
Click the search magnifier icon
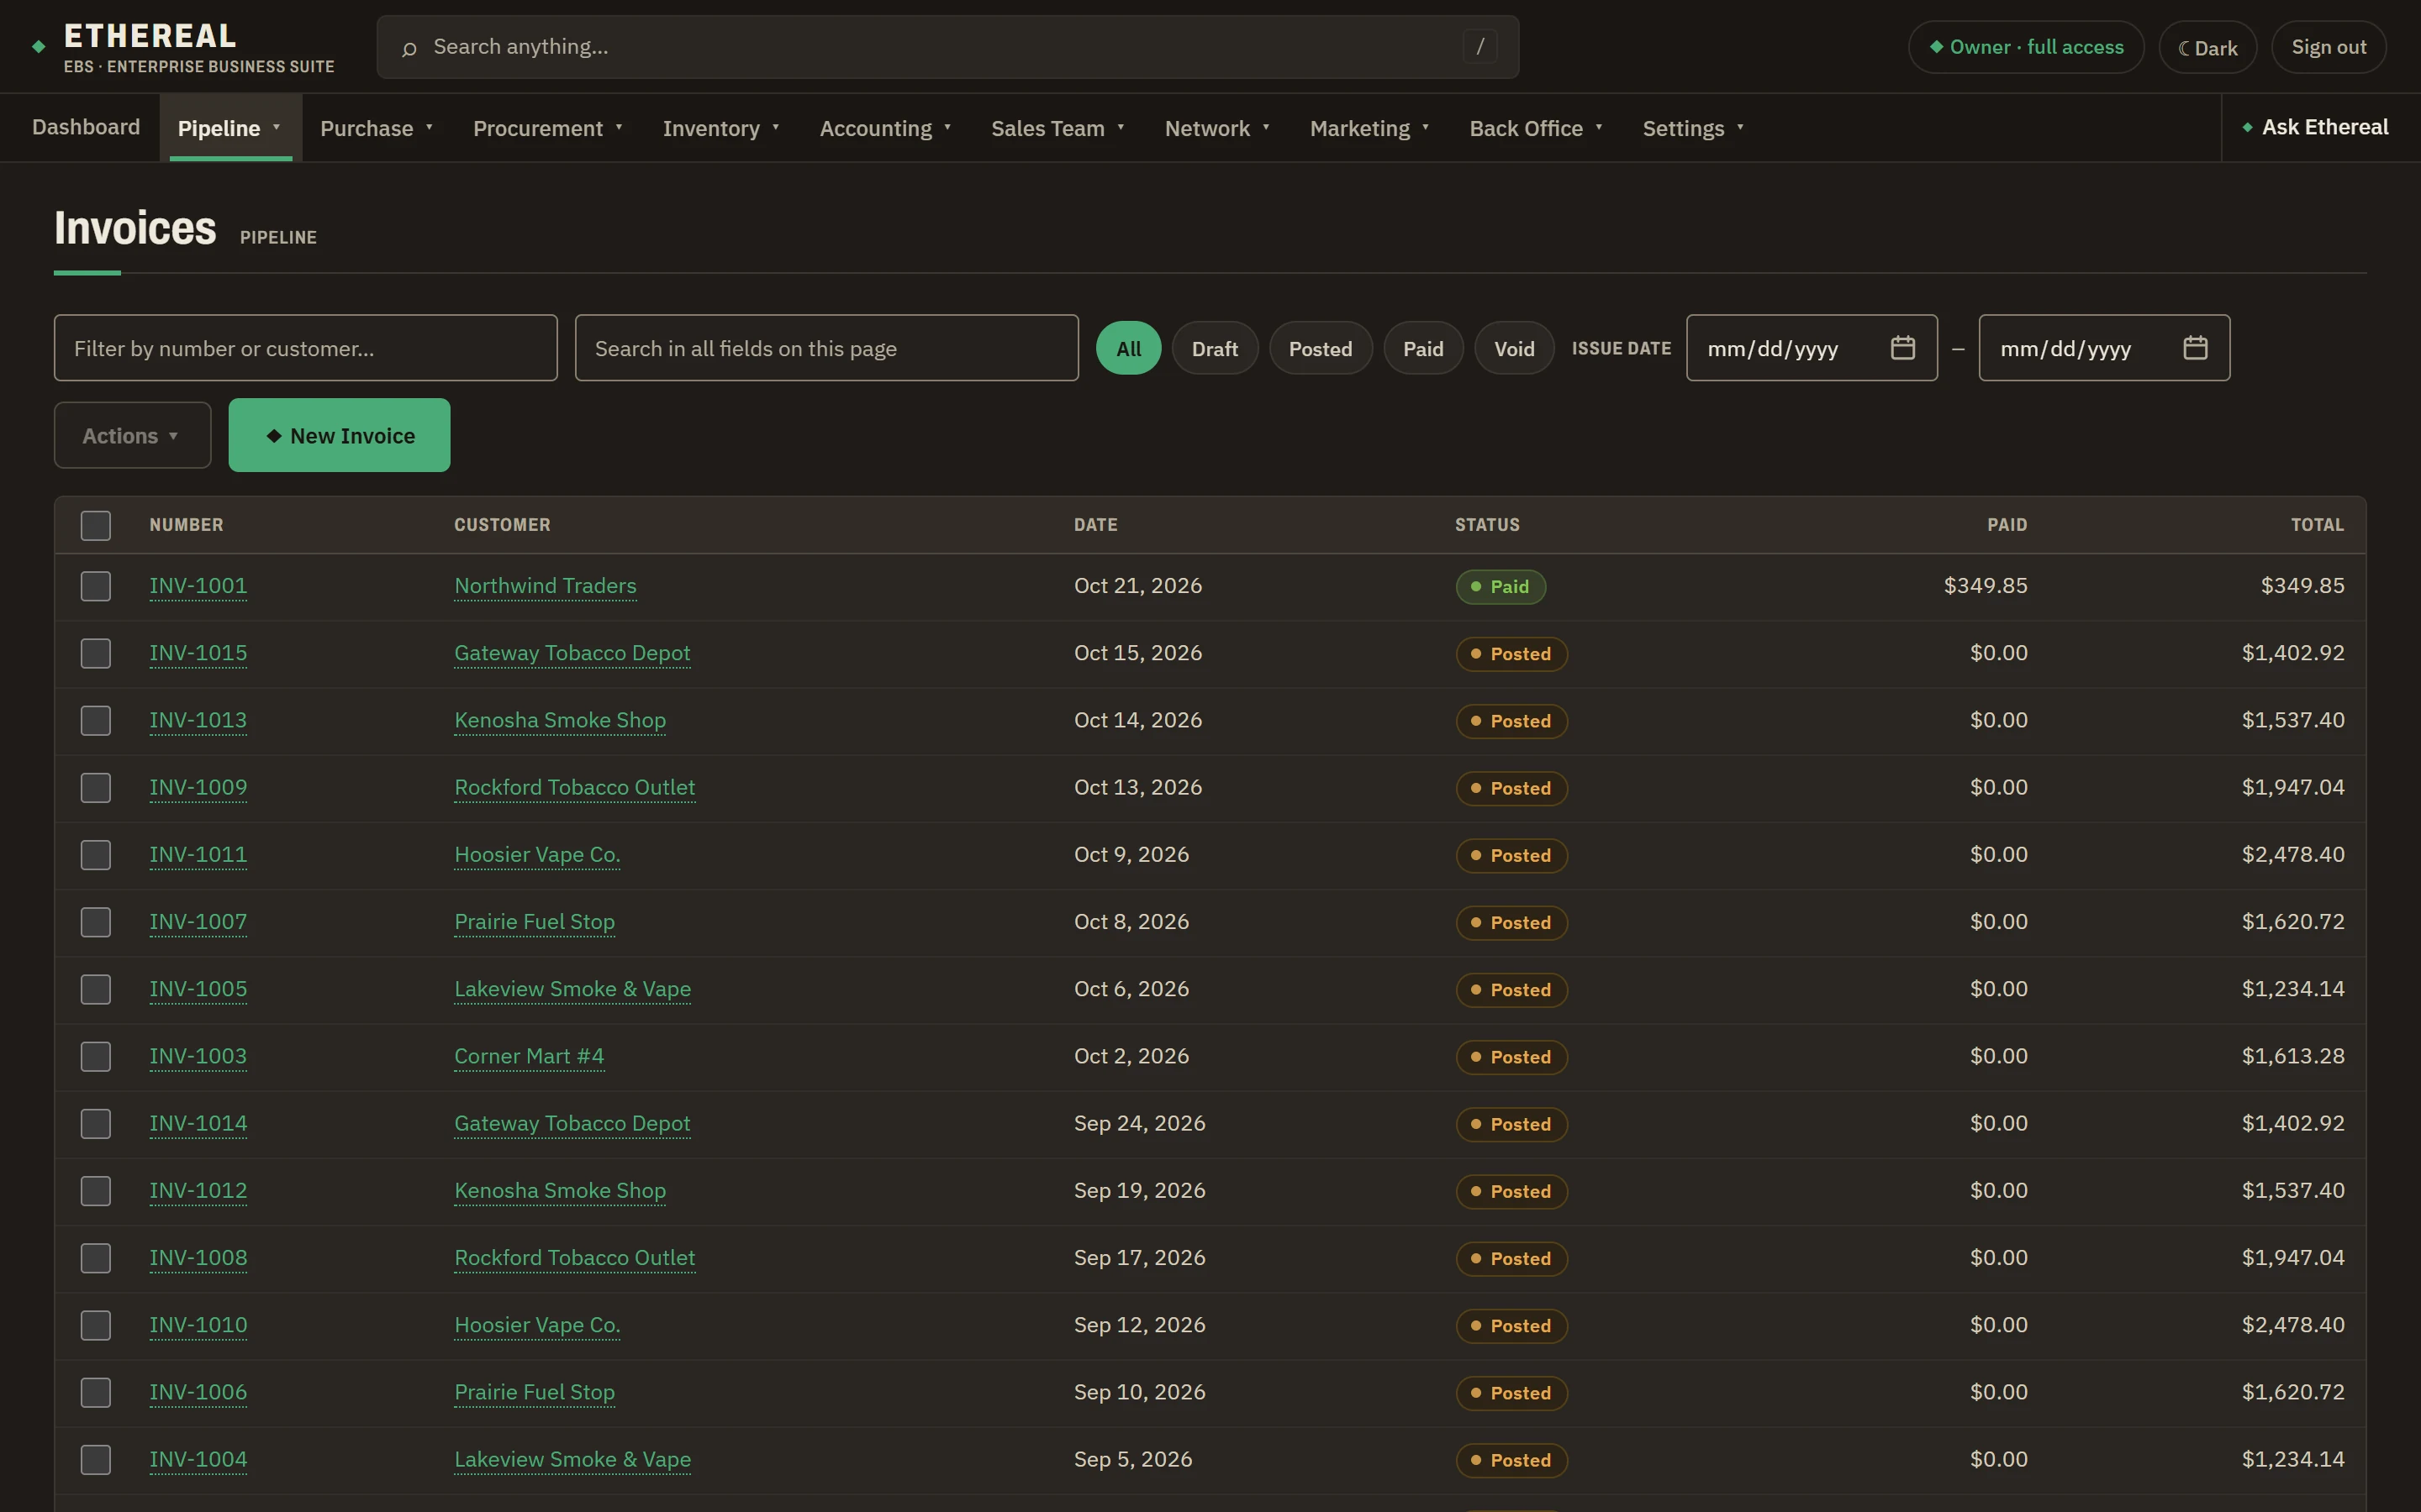(409, 48)
